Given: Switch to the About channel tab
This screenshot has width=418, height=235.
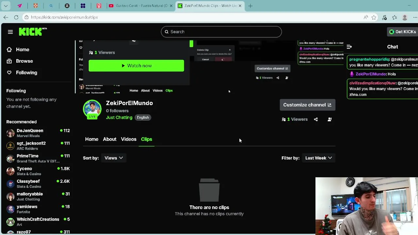Looking at the screenshot, I should point(110,139).
